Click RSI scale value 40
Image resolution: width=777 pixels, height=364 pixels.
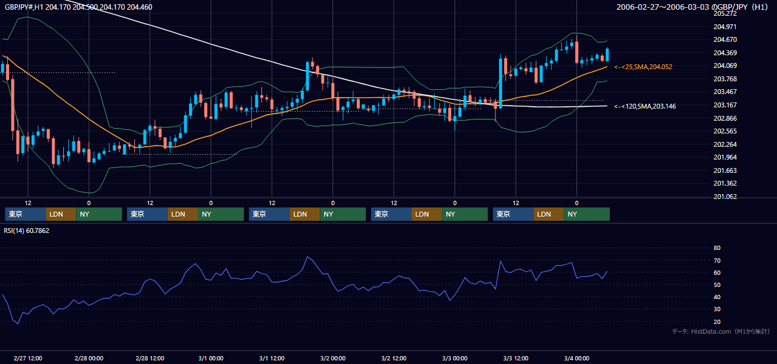717,297
